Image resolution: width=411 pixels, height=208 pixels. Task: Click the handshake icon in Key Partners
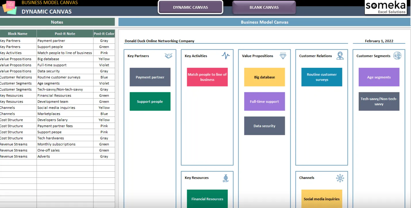pyautogui.click(x=168, y=56)
